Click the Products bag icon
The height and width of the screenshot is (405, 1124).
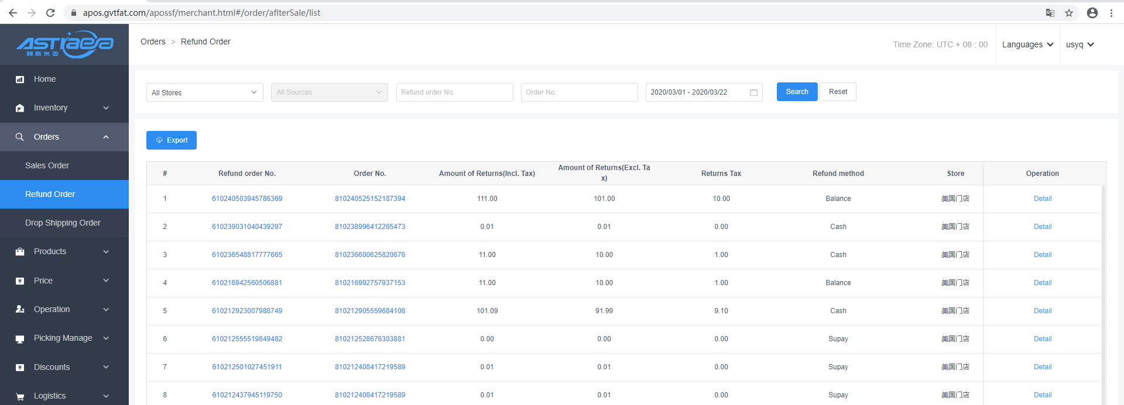[20, 252]
